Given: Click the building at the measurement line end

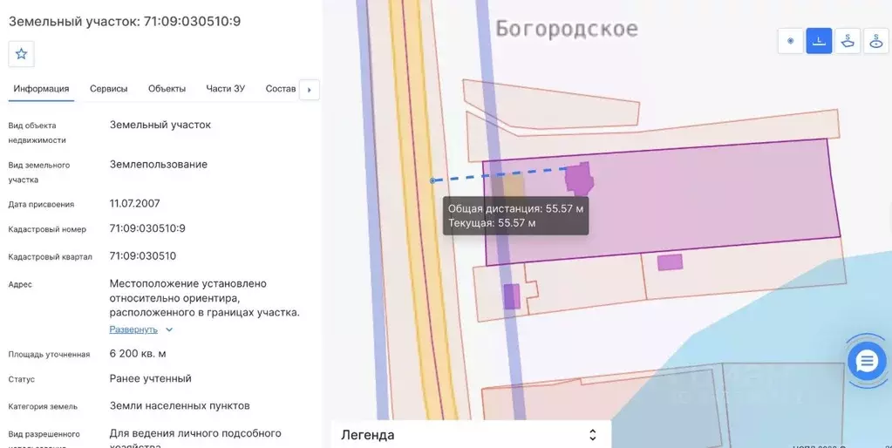Looking at the screenshot, I should click(579, 179).
